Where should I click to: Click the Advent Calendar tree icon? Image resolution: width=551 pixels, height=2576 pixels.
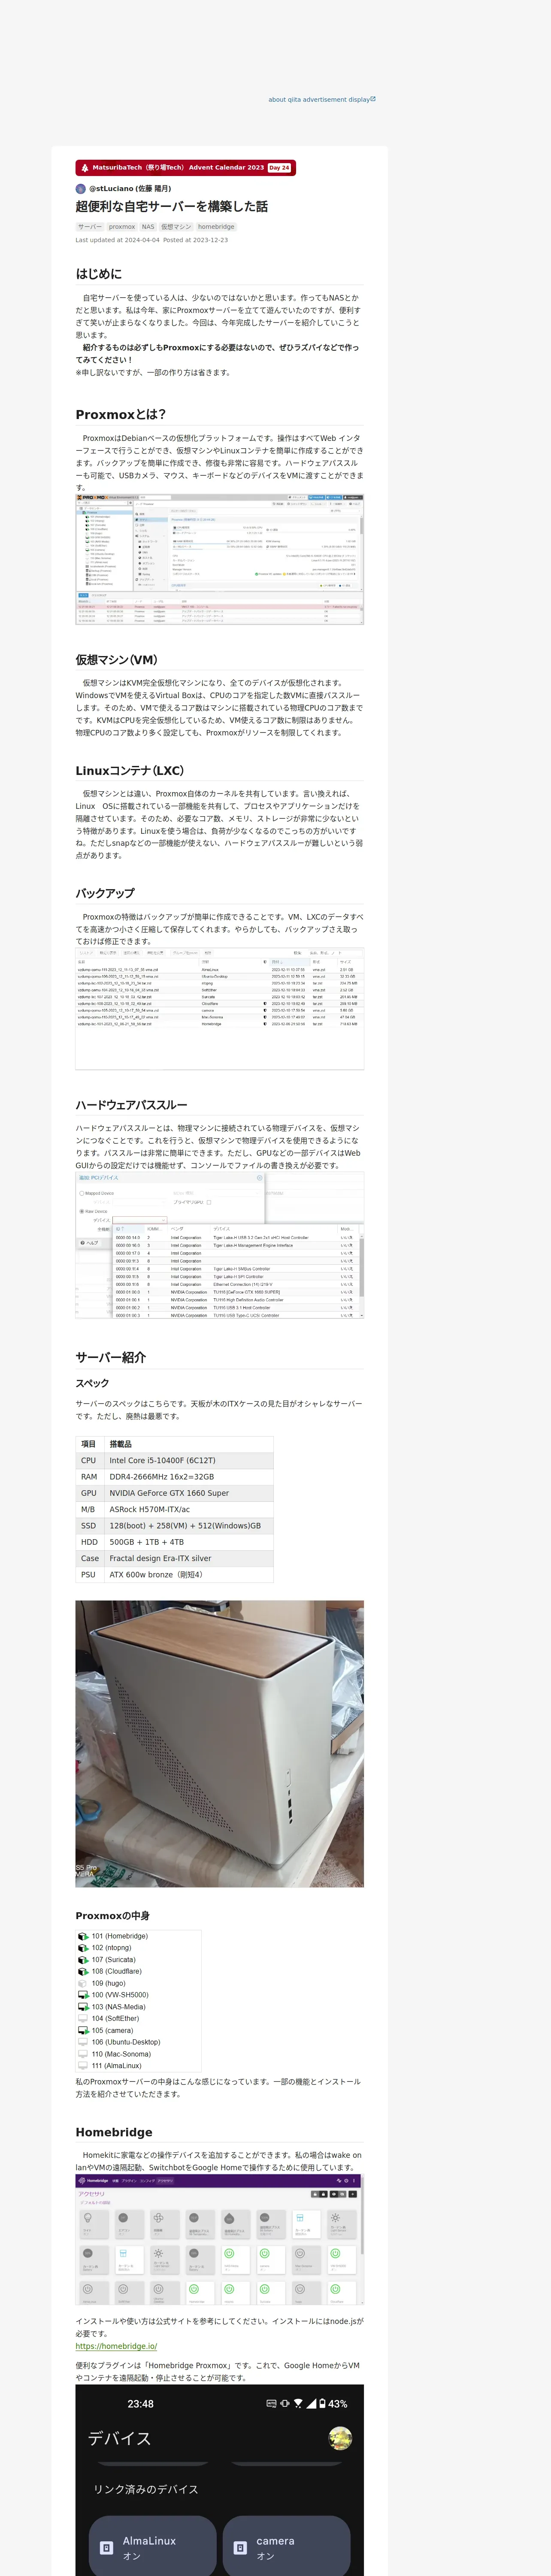(85, 168)
